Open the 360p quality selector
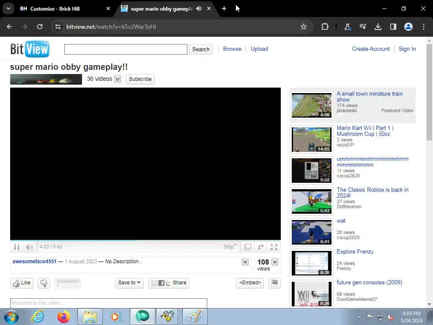Screen dimensions: 433x325 (230, 247)
